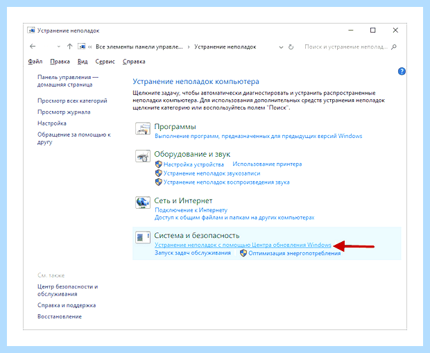The image size is (430, 353).
Task: Launch Устранение неполадок воспроизведения звука
Action: (227, 182)
